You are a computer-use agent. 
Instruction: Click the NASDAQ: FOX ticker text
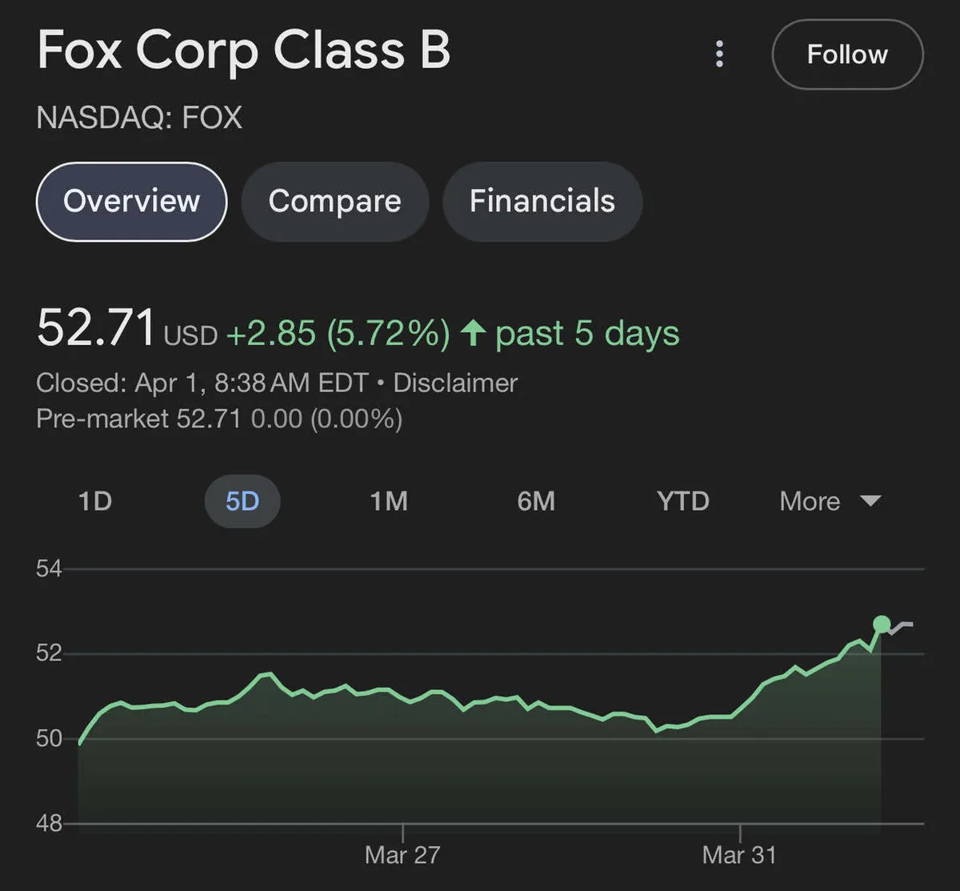[x=139, y=118]
